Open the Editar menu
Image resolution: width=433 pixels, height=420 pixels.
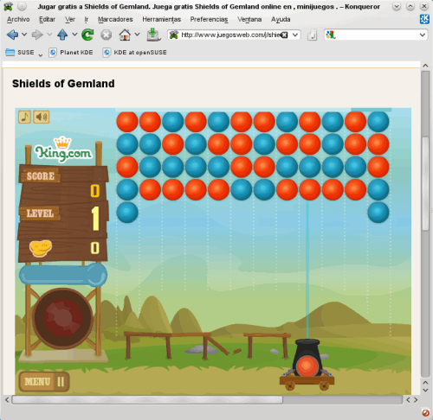pos(47,19)
